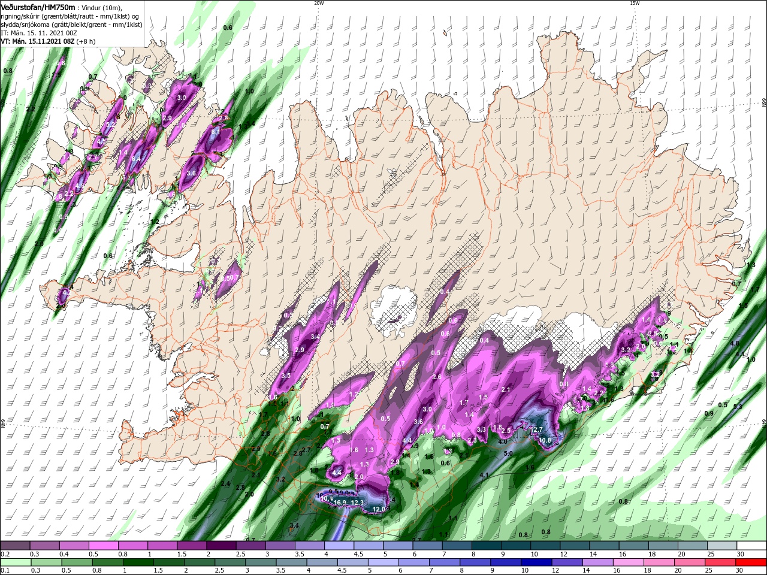Pick the bright pink 0.5 swatch in snow scale
The height and width of the screenshot is (575, 767).
click(x=104, y=546)
